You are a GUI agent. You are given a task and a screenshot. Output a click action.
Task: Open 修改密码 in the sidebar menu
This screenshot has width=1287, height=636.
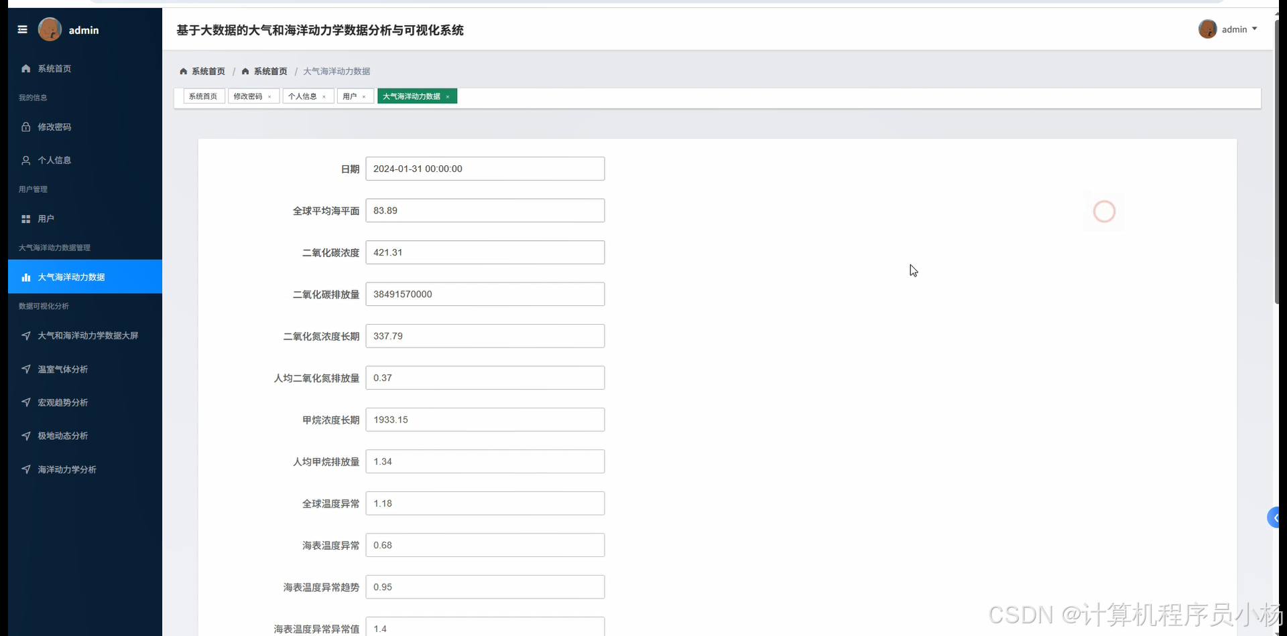[85, 127]
